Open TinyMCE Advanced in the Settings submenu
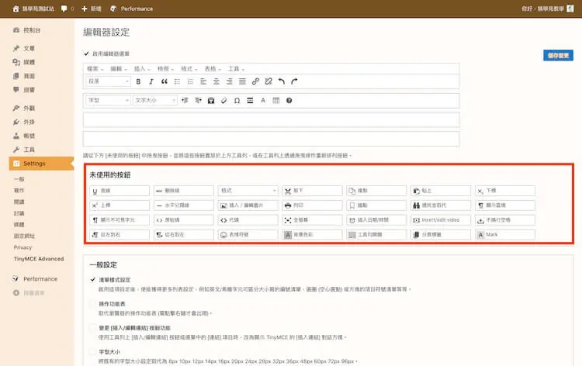Viewport: 582px width, 366px height. [x=39, y=259]
